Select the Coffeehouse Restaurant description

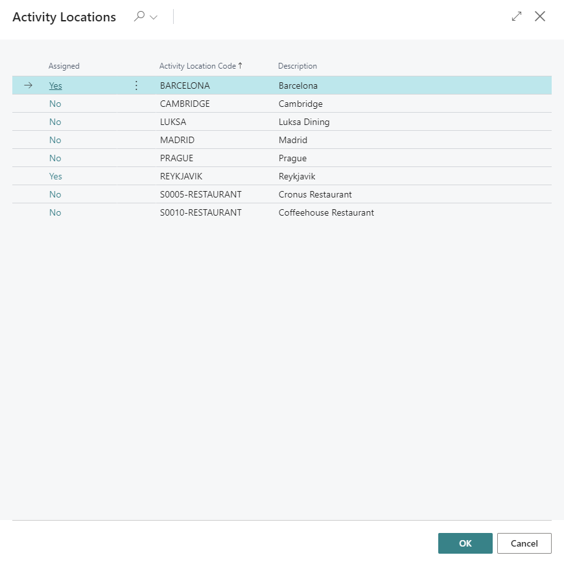326,212
